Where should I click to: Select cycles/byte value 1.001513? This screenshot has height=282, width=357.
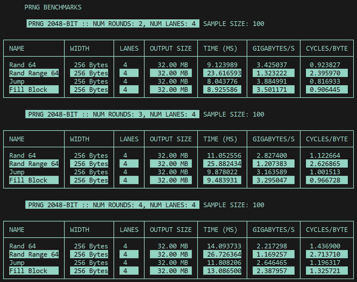pos(325,172)
